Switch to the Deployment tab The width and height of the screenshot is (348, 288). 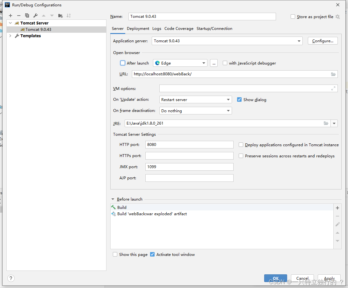138,28
